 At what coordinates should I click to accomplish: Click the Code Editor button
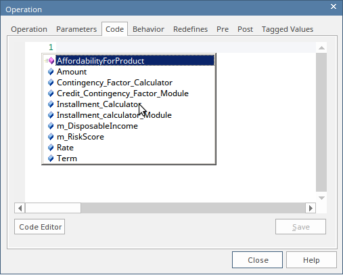[x=40, y=227]
